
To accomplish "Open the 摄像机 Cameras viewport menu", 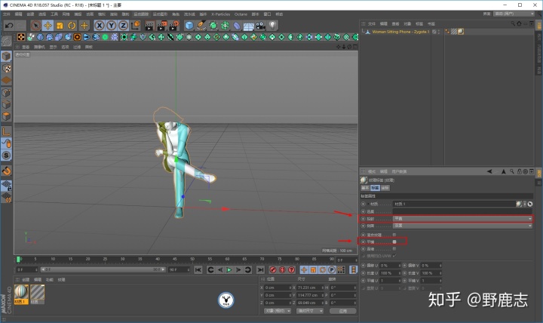I will pos(39,47).
